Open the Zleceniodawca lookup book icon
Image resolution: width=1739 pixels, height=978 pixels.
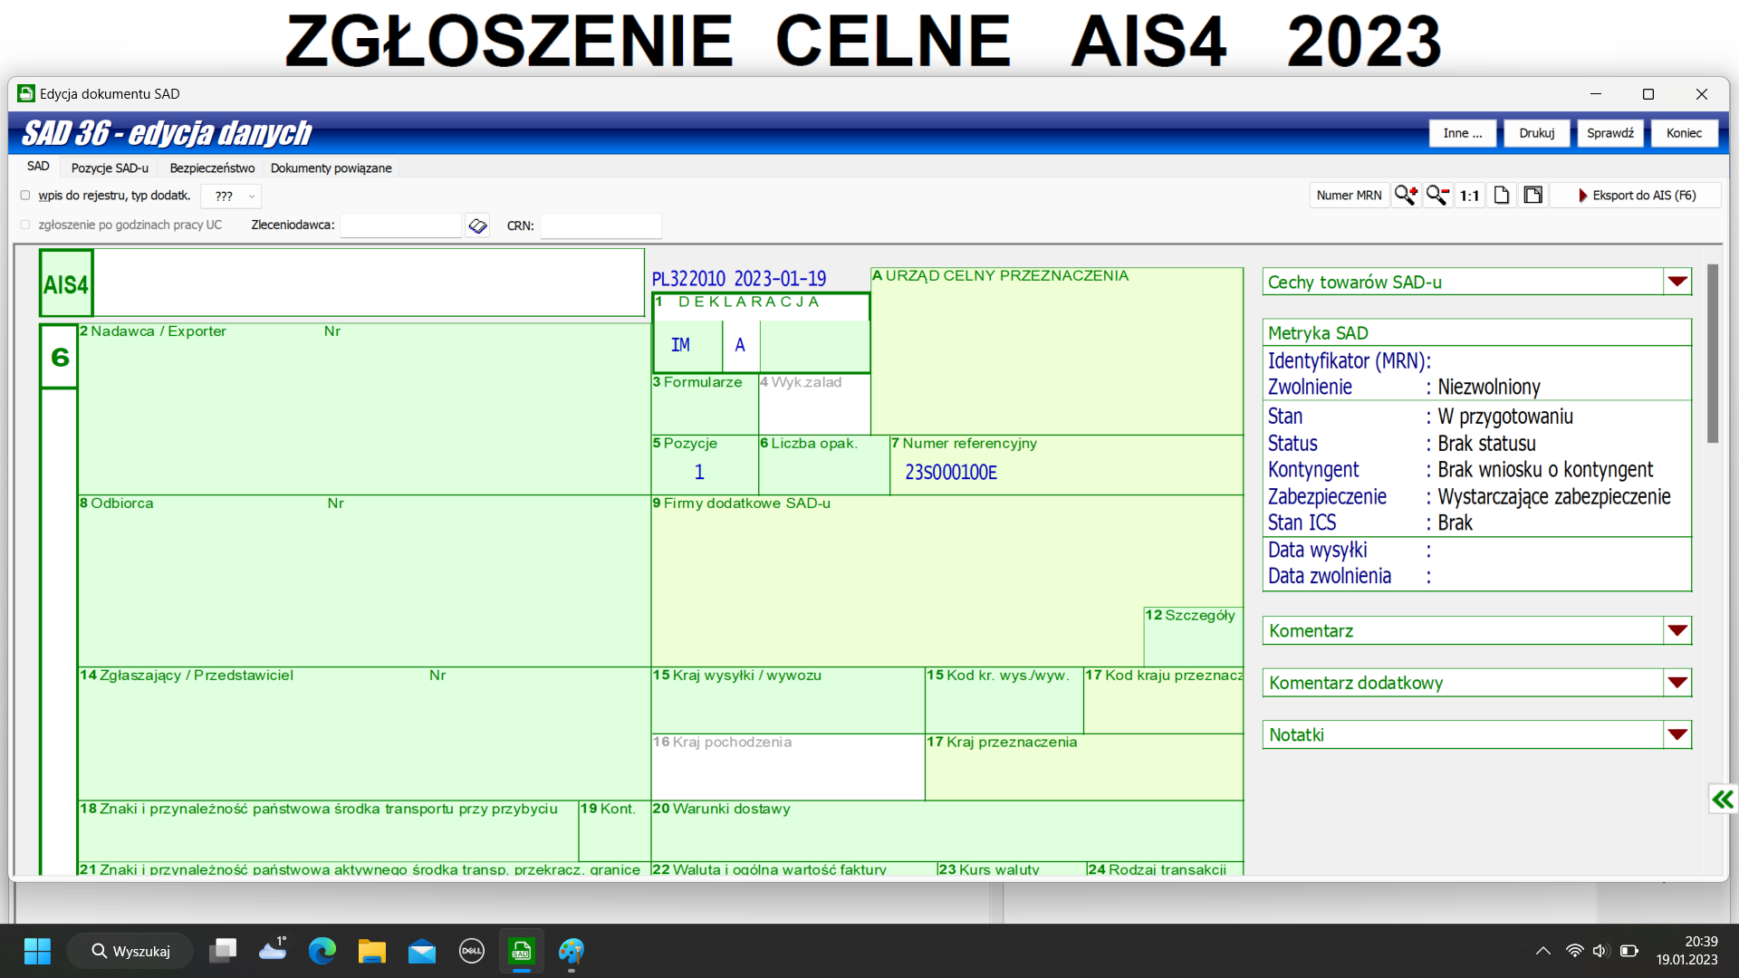(x=477, y=225)
